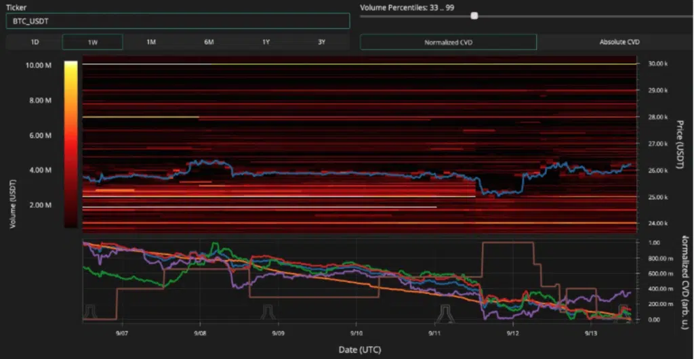This screenshot has width=694, height=359.
Task: Select the 1W timeframe
Action: click(92, 42)
